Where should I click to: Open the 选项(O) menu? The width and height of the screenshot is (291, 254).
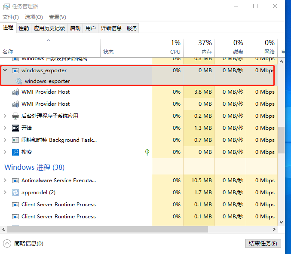point(34,17)
